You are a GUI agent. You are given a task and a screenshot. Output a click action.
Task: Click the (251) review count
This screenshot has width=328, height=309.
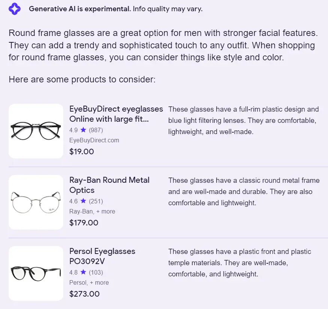pos(96,201)
